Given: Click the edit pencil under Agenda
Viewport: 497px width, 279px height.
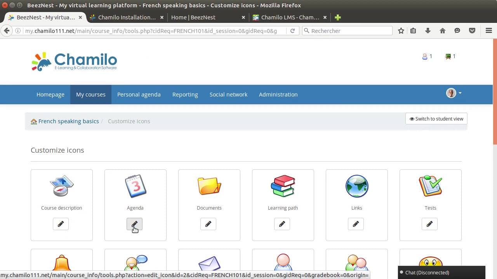Looking at the screenshot, I should pyautogui.click(x=134, y=224).
